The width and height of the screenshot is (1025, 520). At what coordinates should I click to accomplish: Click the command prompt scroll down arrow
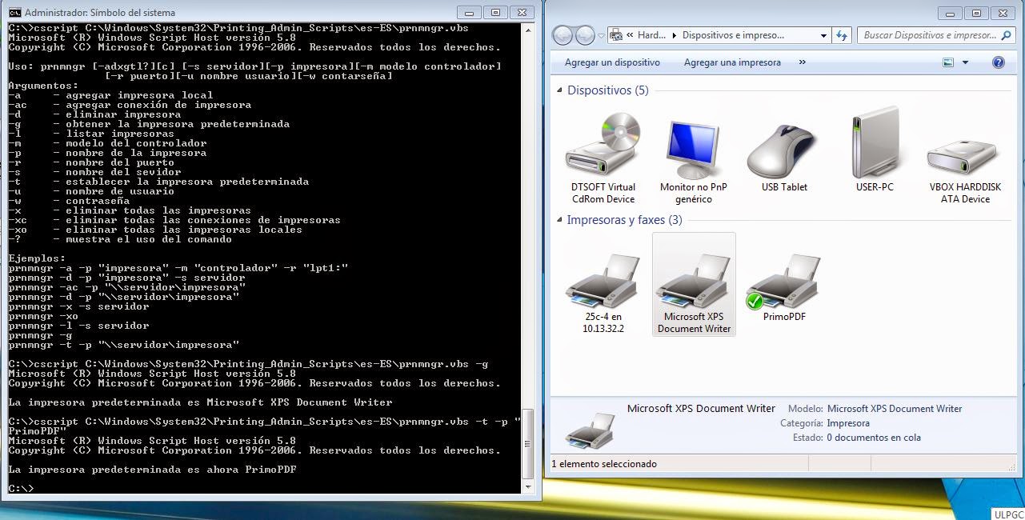coord(527,486)
